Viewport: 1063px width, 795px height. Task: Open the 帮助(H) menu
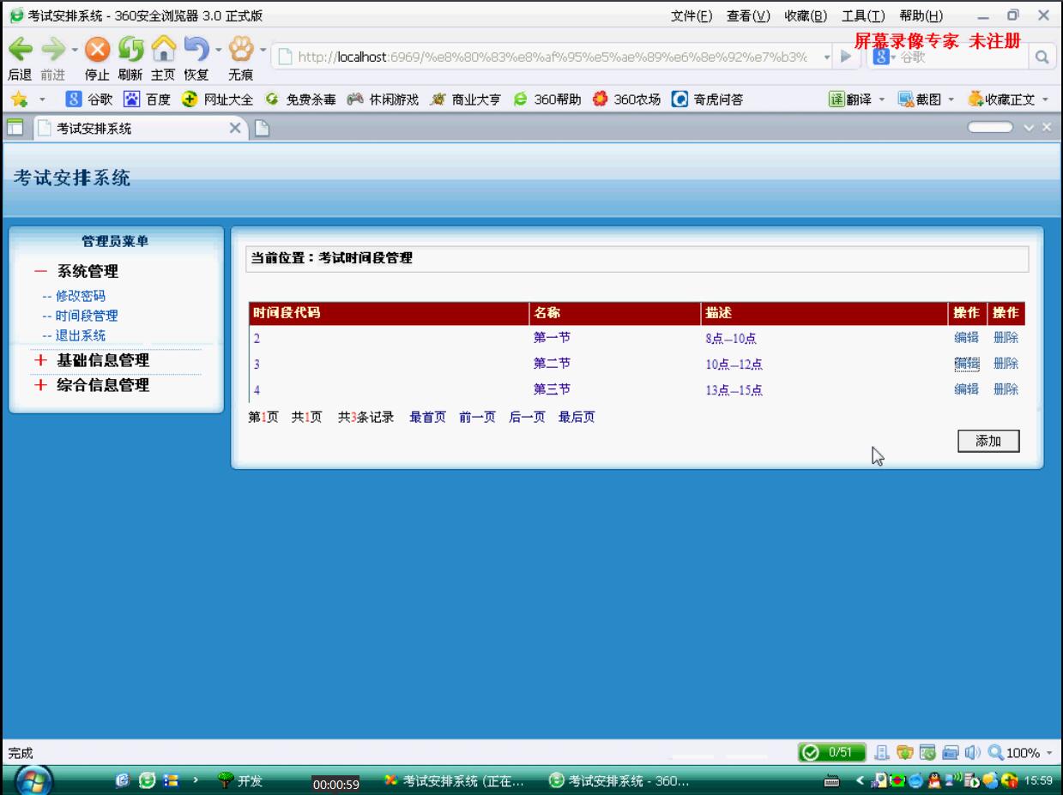pyautogui.click(x=921, y=15)
